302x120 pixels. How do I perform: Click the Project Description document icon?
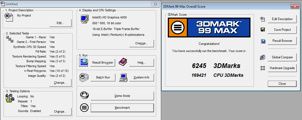coord(9,17)
